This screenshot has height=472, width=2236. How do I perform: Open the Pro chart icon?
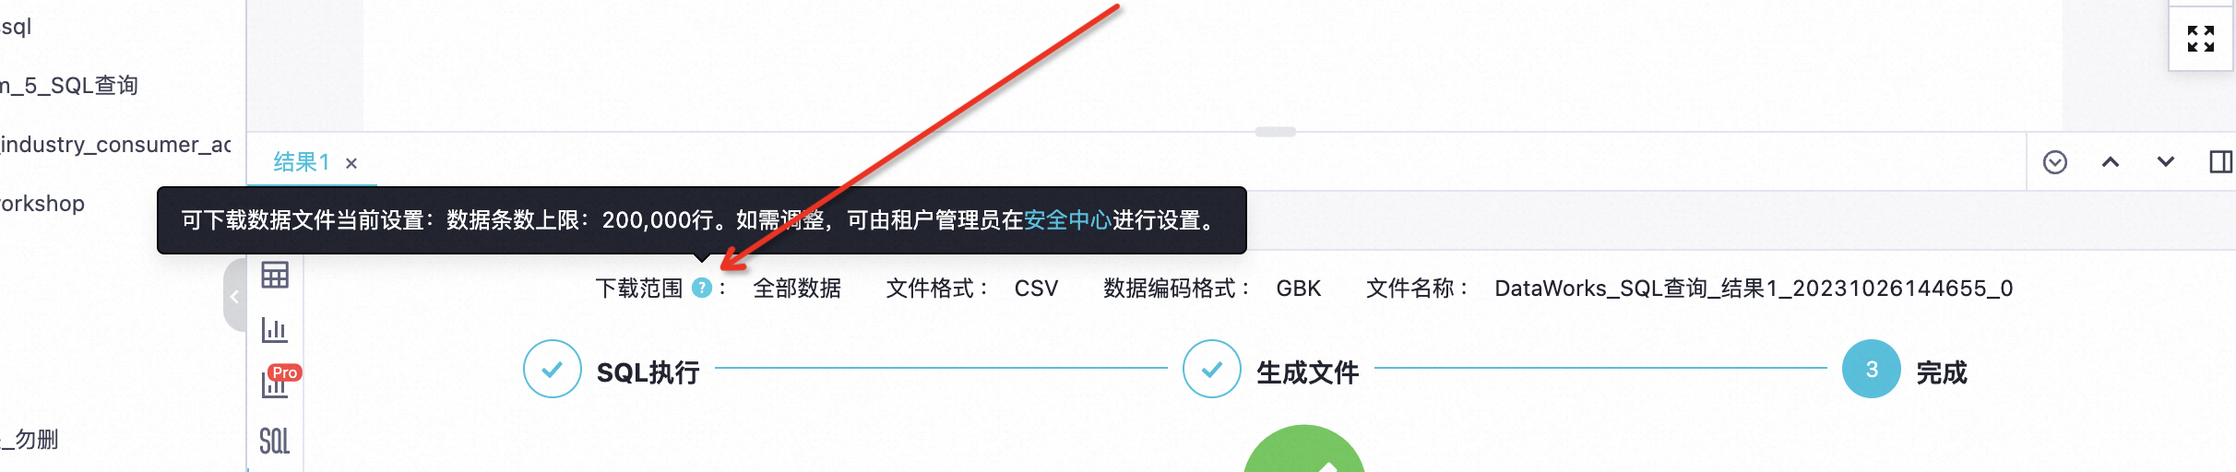tap(277, 384)
